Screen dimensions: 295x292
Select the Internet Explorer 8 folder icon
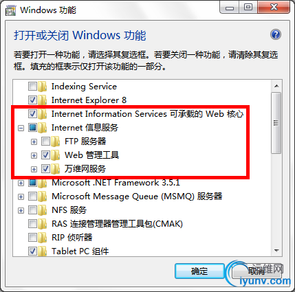coord(43,100)
